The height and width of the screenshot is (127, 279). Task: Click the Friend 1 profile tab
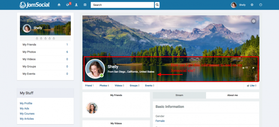coord(90,86)
